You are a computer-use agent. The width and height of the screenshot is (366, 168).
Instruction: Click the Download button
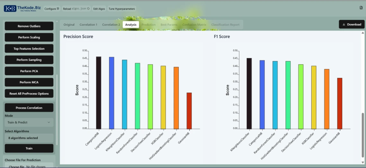[x=352, y=24]
